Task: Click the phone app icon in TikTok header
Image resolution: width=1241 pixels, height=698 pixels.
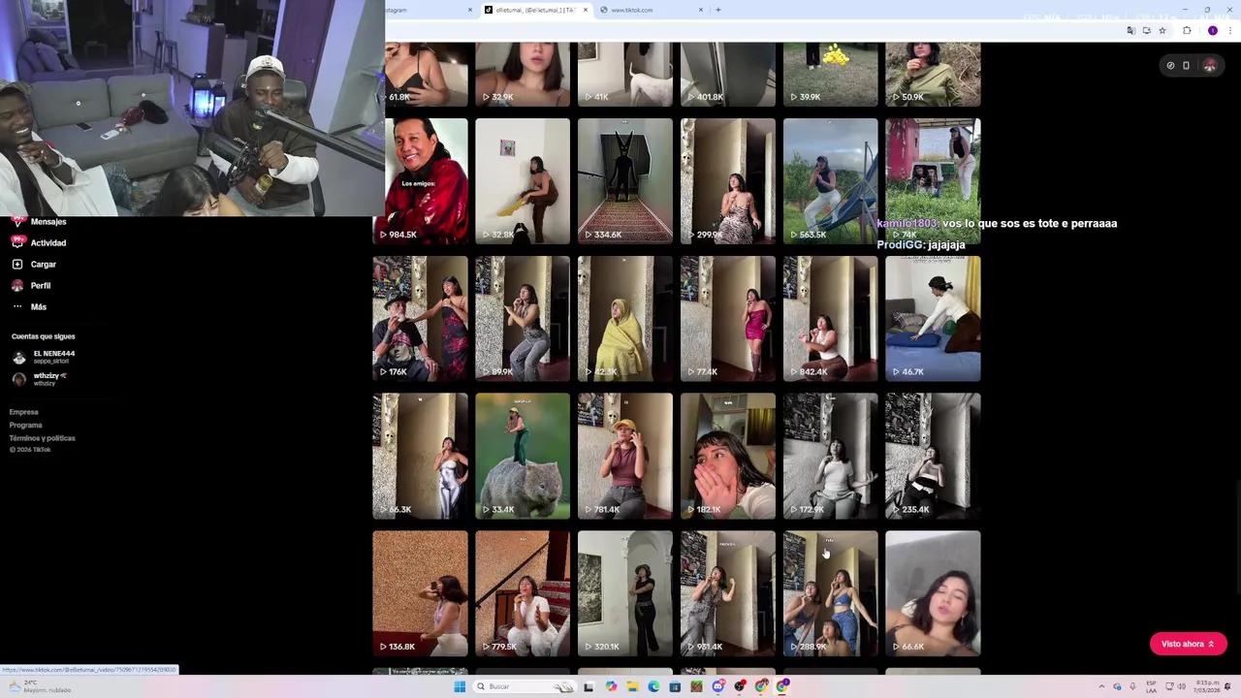Action: (x=1186, y=65)
